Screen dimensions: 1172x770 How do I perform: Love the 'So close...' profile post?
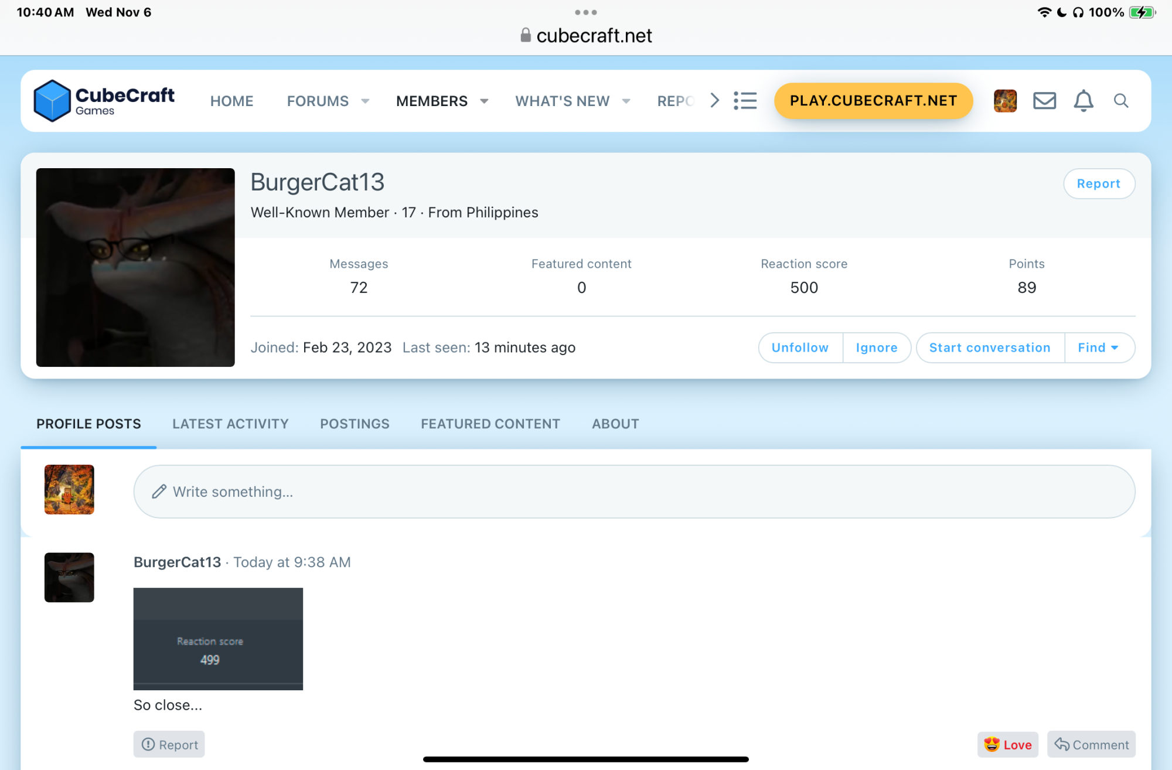(x=1008, y=744)
